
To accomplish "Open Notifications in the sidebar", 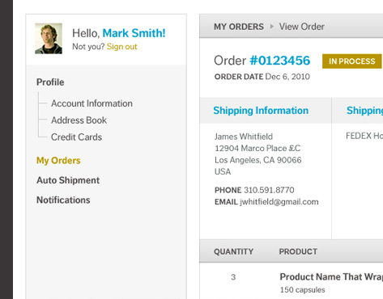I will 63,200.
